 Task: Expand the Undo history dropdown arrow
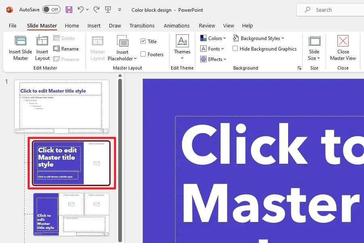coord(87,10)
